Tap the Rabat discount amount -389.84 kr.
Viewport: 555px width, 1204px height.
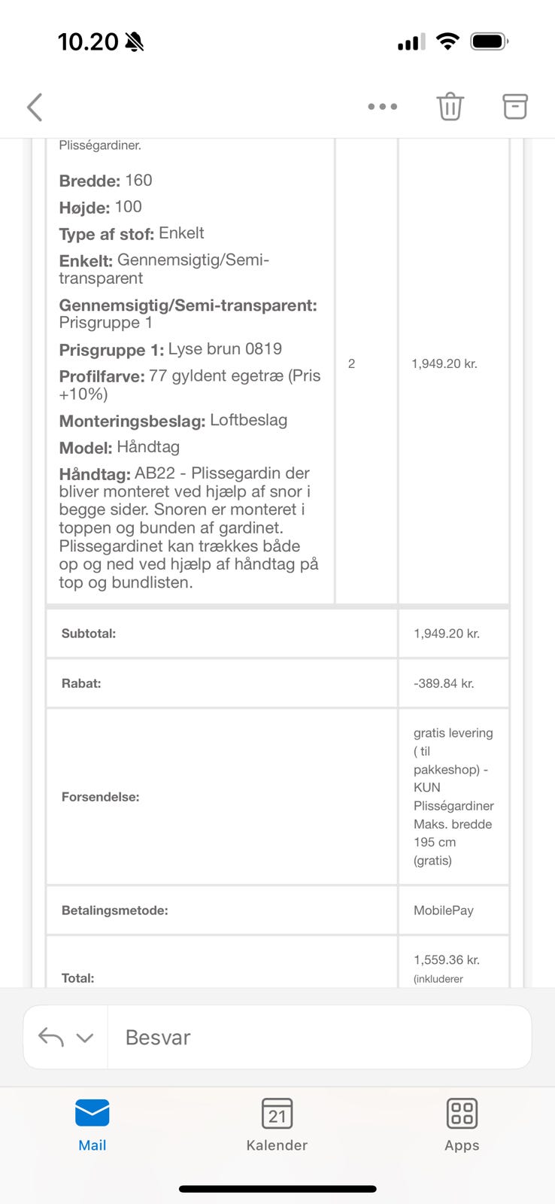pos(444,683)
